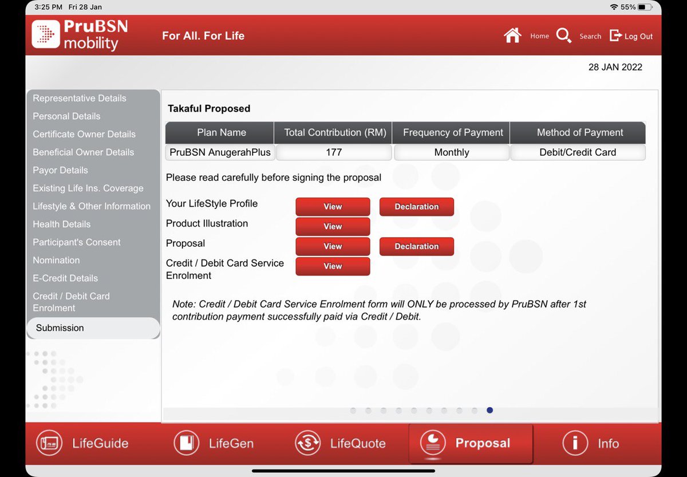The width and height of the screenshot is (687, 477).
Task: Open the Info circle icon
Action: (x=575, y=443)
